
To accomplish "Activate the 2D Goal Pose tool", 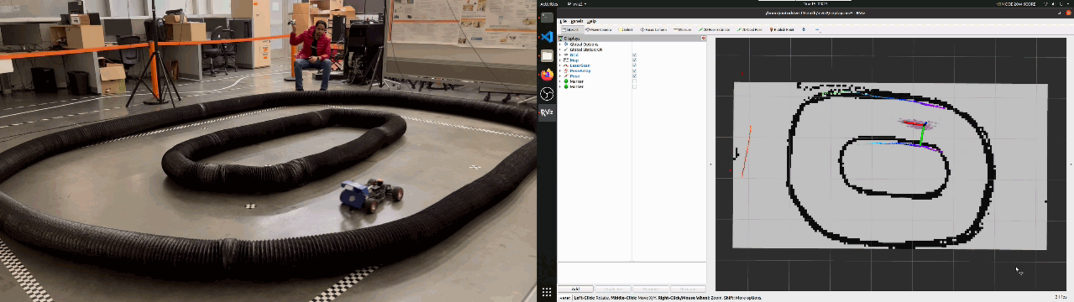I will (x=750, y=30).
